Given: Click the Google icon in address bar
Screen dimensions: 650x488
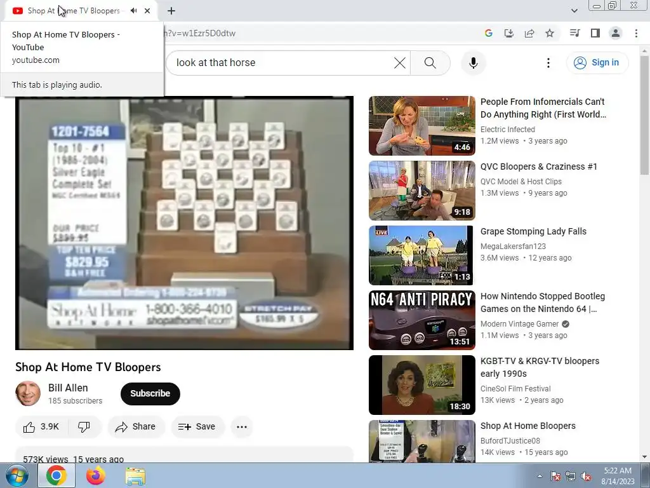Looking at the screenshot, I should click(488, 33).
